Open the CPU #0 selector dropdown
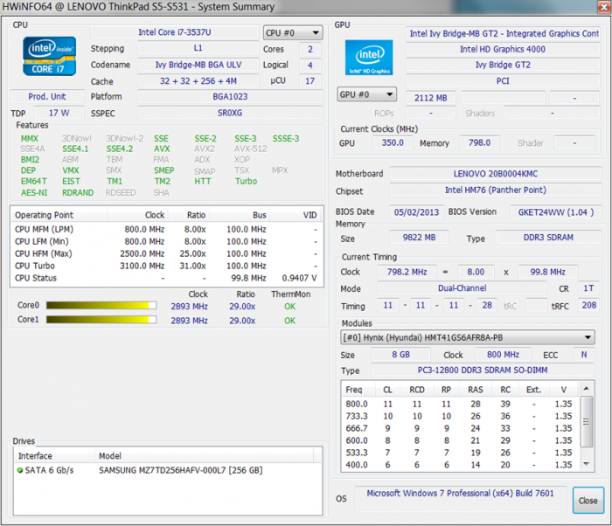612x526 pixels. pos(293,33)
